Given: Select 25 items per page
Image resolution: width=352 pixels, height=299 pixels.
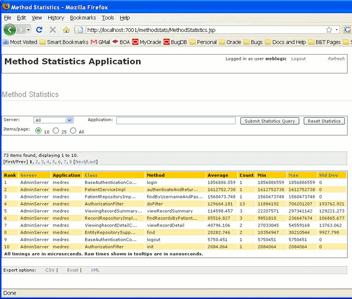Looking at the screenshot, I should (x=56, y=131).
